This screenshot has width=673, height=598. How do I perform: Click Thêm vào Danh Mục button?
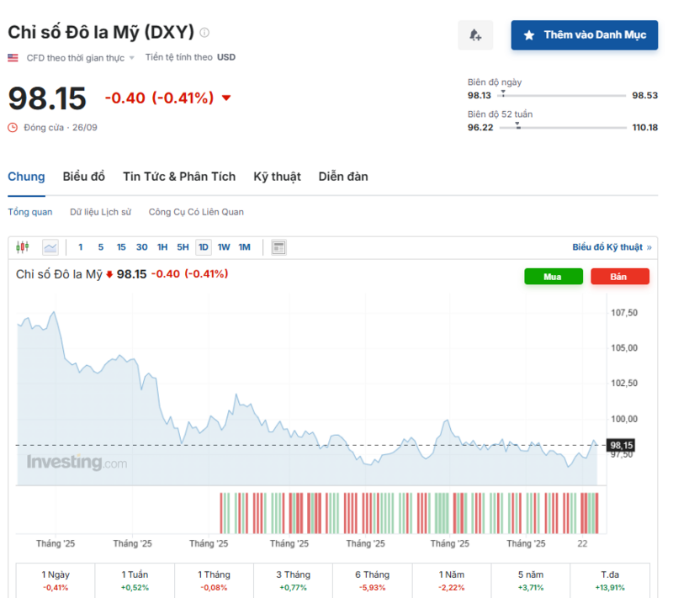click(x=584, y=35)
